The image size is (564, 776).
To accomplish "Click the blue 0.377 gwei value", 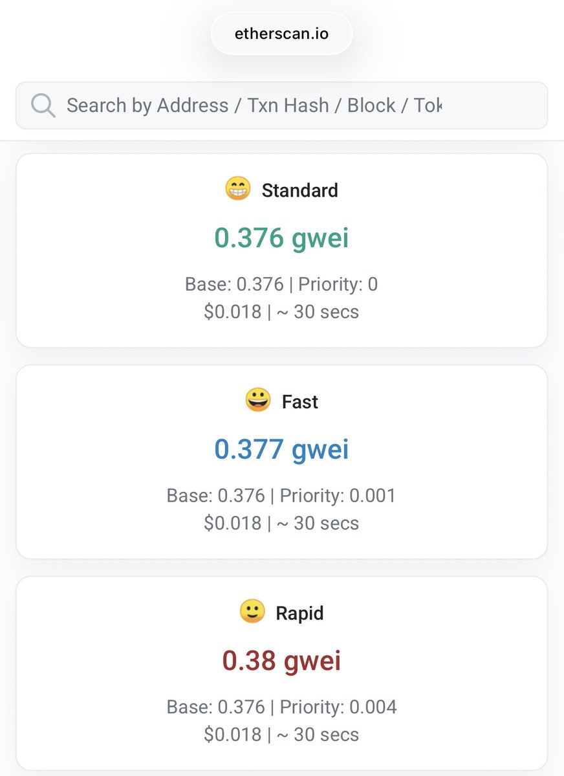I will click(x=281, y=449).
